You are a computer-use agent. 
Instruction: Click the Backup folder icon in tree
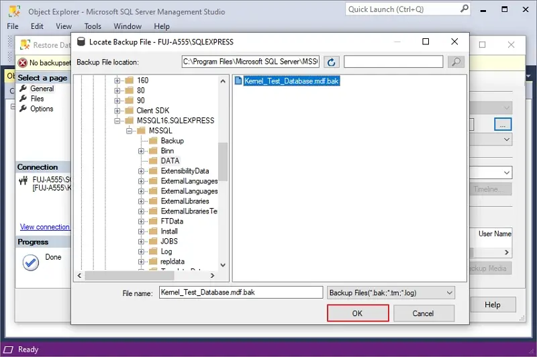point(154,141)
